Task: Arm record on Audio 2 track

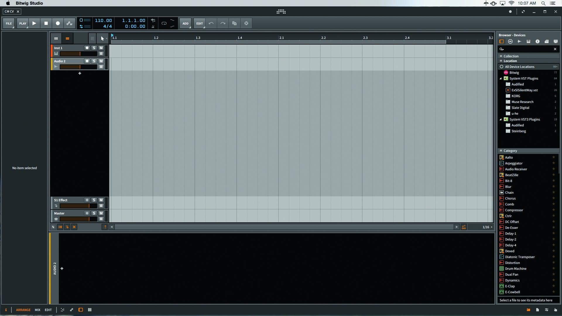Action: 87,61
